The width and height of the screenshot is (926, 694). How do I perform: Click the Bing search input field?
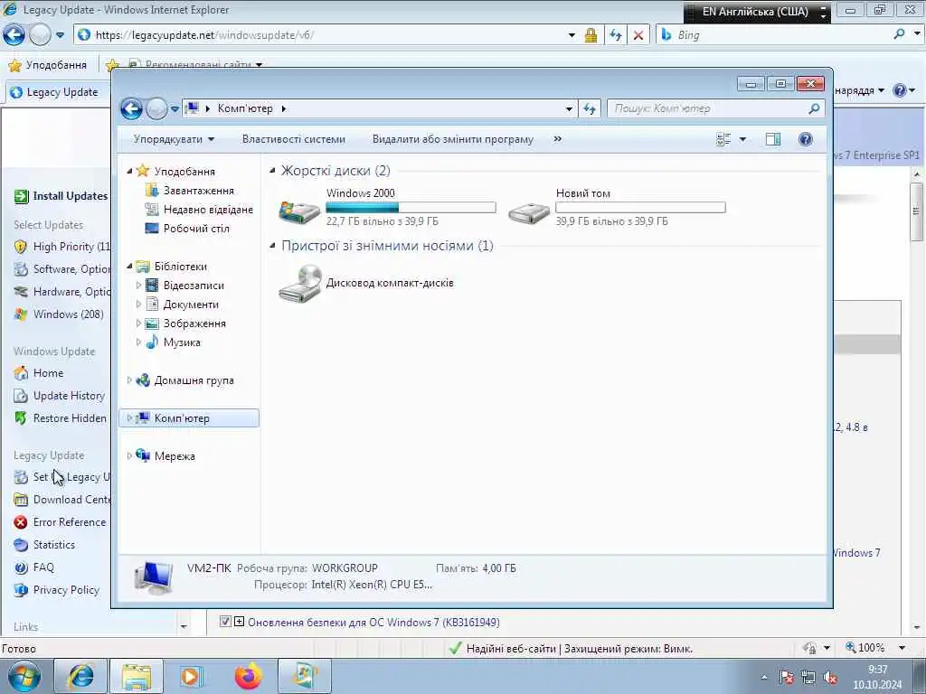782,35
